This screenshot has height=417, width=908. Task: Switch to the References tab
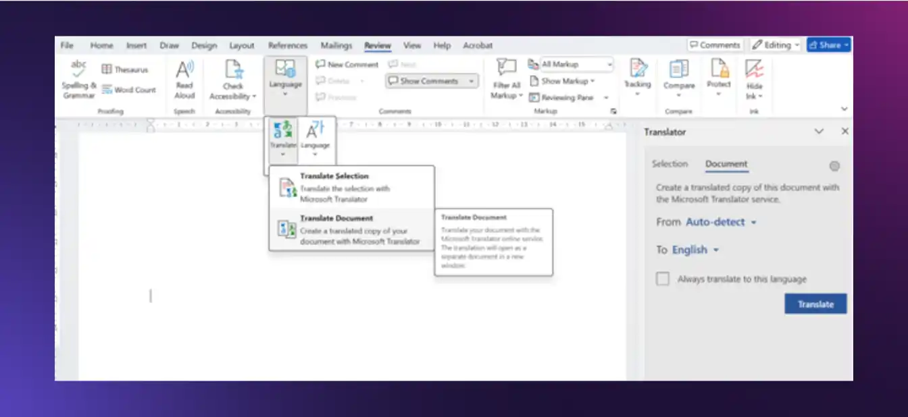coord(288,45)
